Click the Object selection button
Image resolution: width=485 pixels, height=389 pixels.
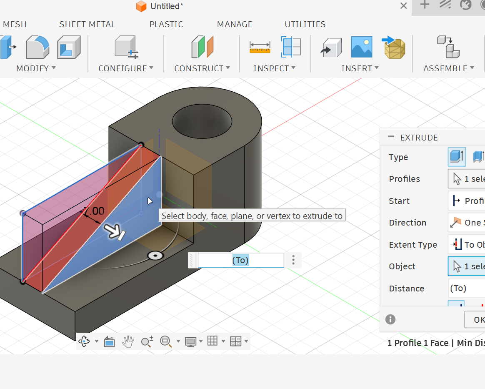pos(466,266)
